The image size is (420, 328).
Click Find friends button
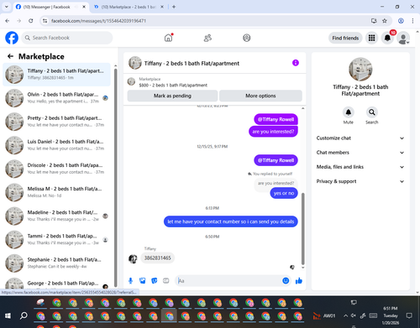(x=345, y=38)
